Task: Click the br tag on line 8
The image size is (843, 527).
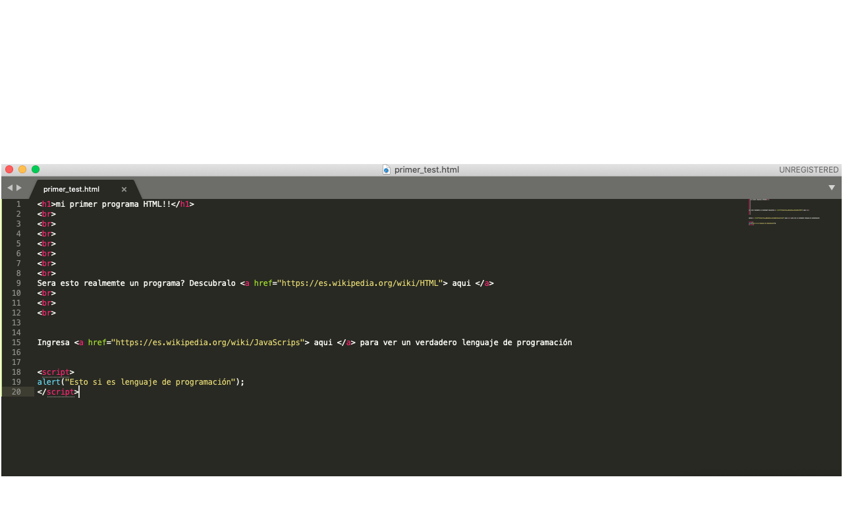Action: 47,273
